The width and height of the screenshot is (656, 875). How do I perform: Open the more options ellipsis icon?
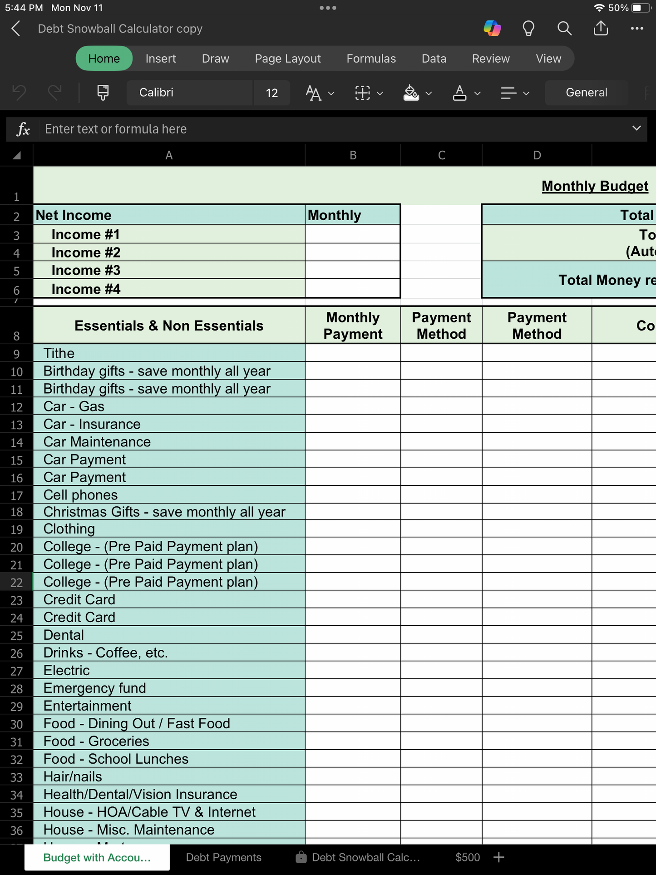(637, 29)
